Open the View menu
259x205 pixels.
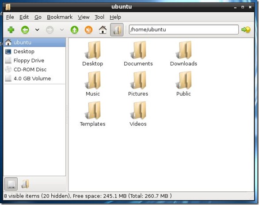coord(84,17)
